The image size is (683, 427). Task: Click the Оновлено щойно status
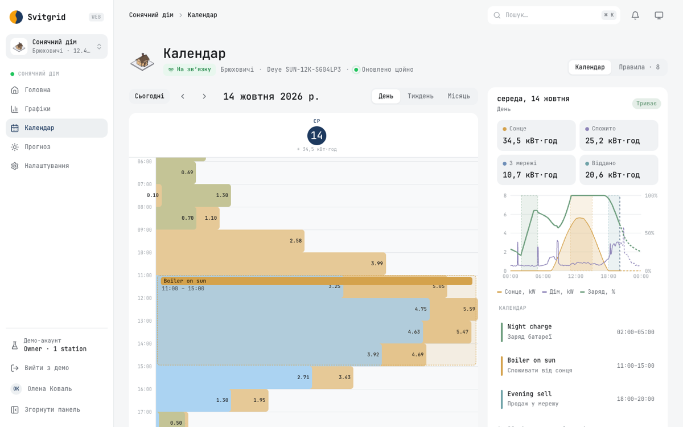[383, 69]
